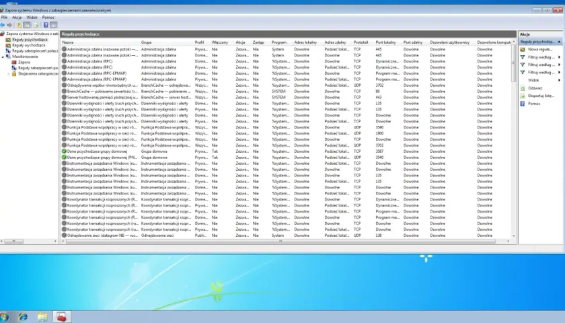Open the Akcja menu
The height and width of the screenshot is (323, 565).
[x=17, y=17]
